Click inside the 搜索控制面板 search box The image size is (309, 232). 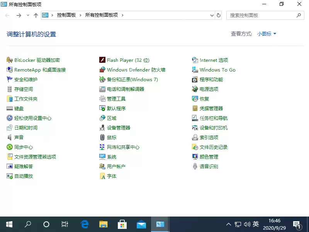[x=265, y=15]
